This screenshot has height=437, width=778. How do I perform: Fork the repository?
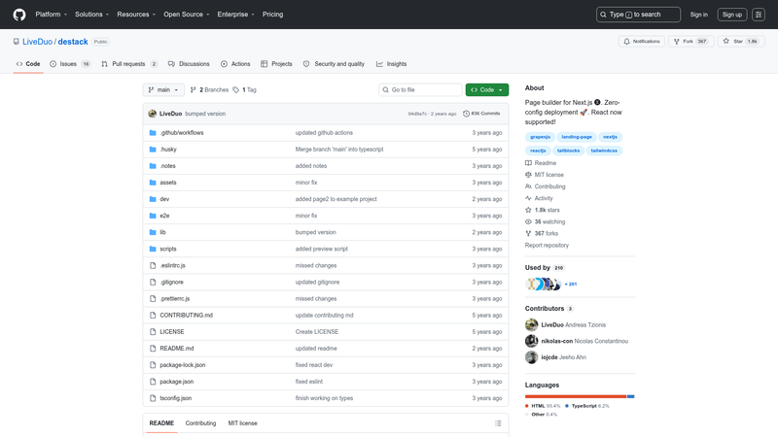click(691, 41)
